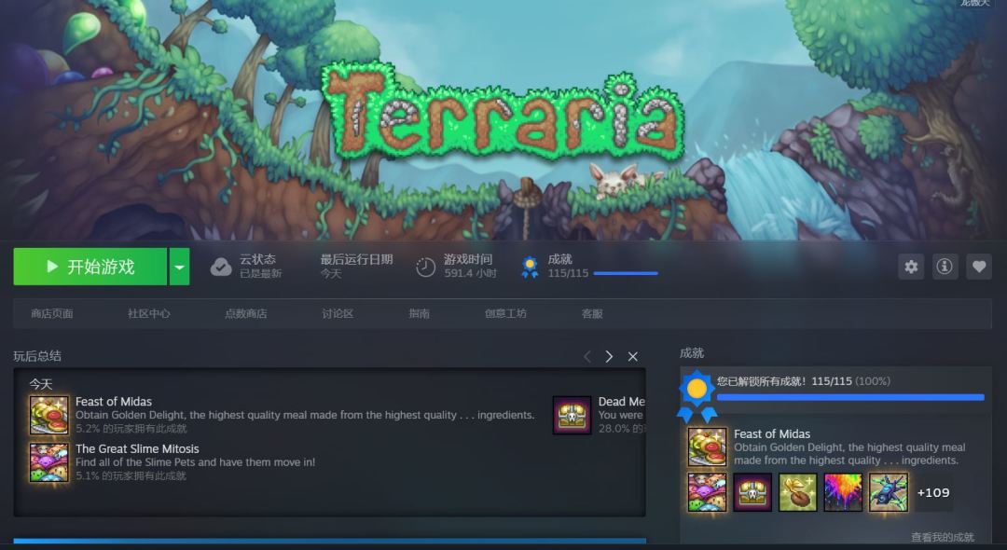Image resolution: width=1007 pixels, height=550 pixels.
Task: Open the 客服 tab
Action: 592,314
